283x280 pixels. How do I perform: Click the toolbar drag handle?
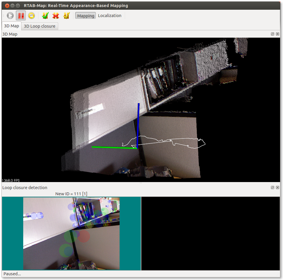click(3, 16)
